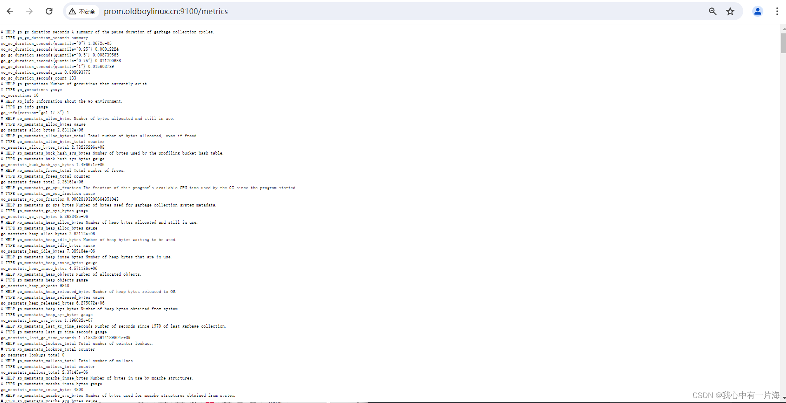Click the quantile="0.5" duration line

coord(60,55)
